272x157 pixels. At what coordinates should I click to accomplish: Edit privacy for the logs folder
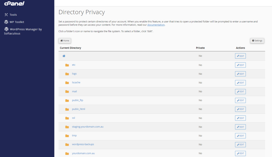coord(240,74)
